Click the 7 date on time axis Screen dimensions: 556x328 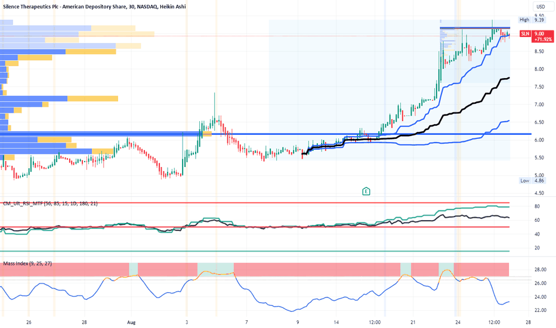[246, 322]
